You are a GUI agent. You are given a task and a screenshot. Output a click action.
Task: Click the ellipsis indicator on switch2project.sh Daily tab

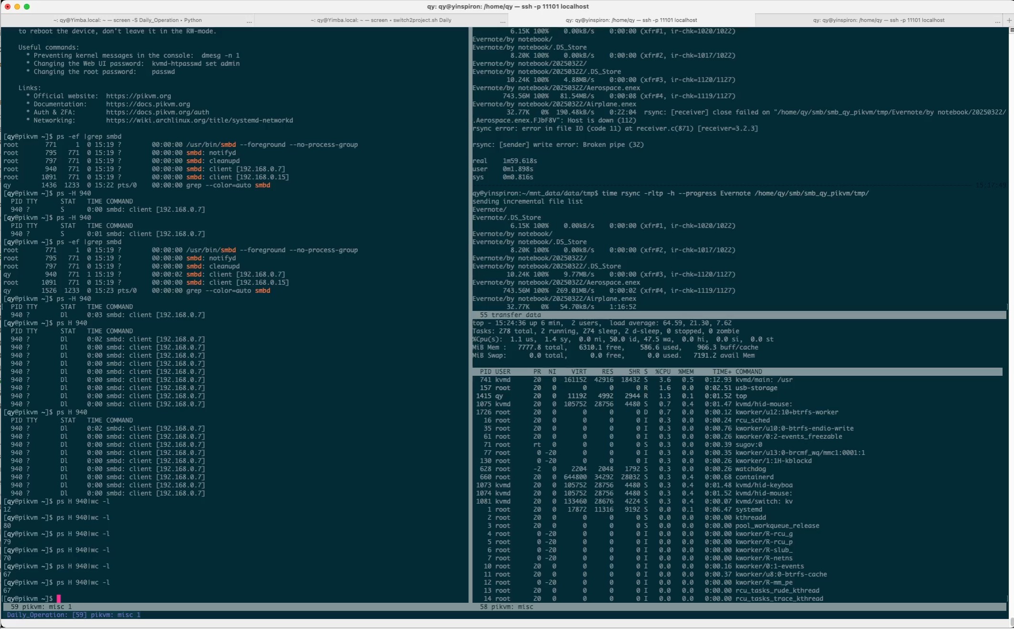tap(503, 21)
